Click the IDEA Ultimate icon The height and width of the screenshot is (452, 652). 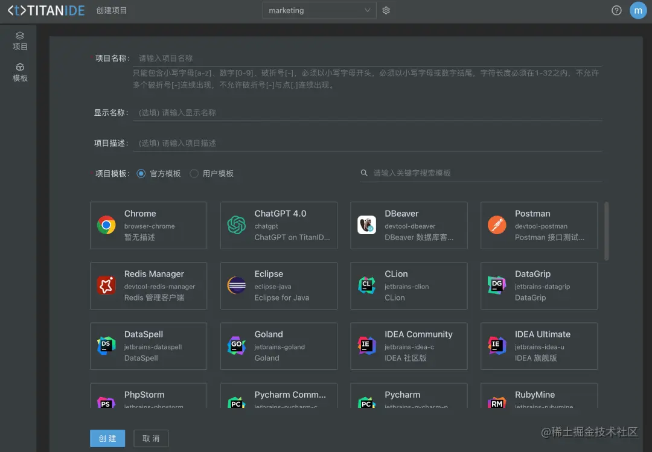(497, 346)
